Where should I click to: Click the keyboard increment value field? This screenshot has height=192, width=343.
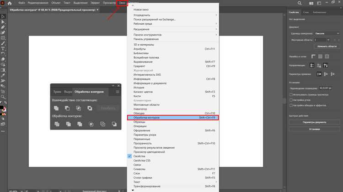point(325,88)
